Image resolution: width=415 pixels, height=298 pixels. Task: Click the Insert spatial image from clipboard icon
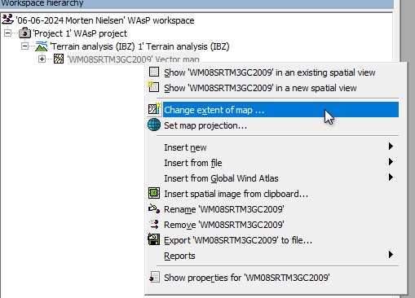click(154, 193)
